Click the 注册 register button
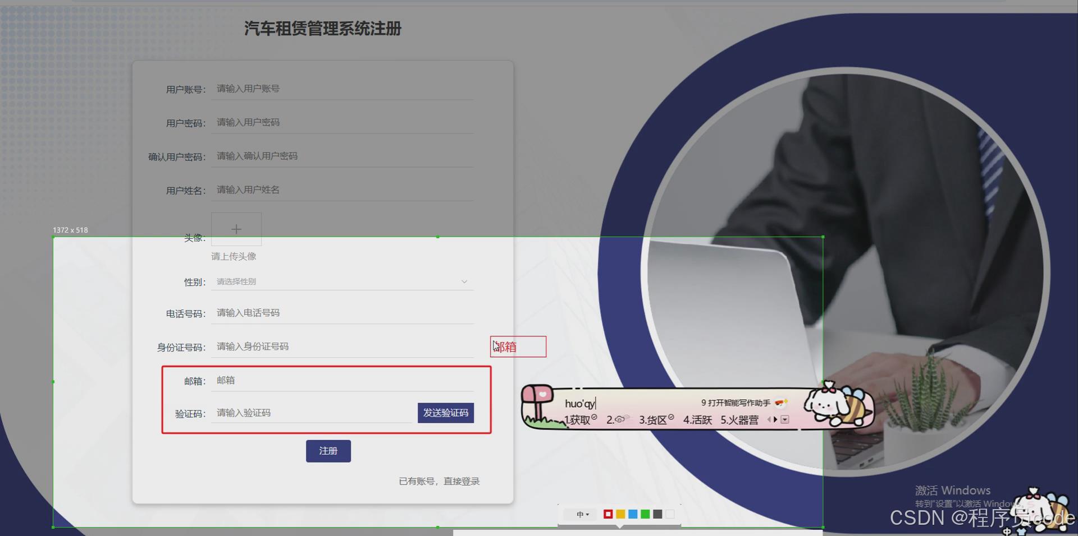This screenshot has width=1078, height=536. pyautogui.click(x=328, y=451)
